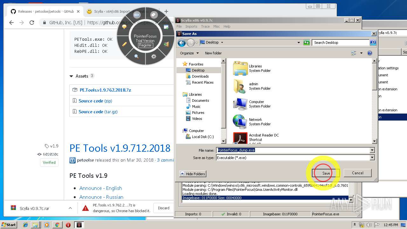Click New folder in the dialog toolbar
Screen dimensions: 407x229
[x=213, y=53]
